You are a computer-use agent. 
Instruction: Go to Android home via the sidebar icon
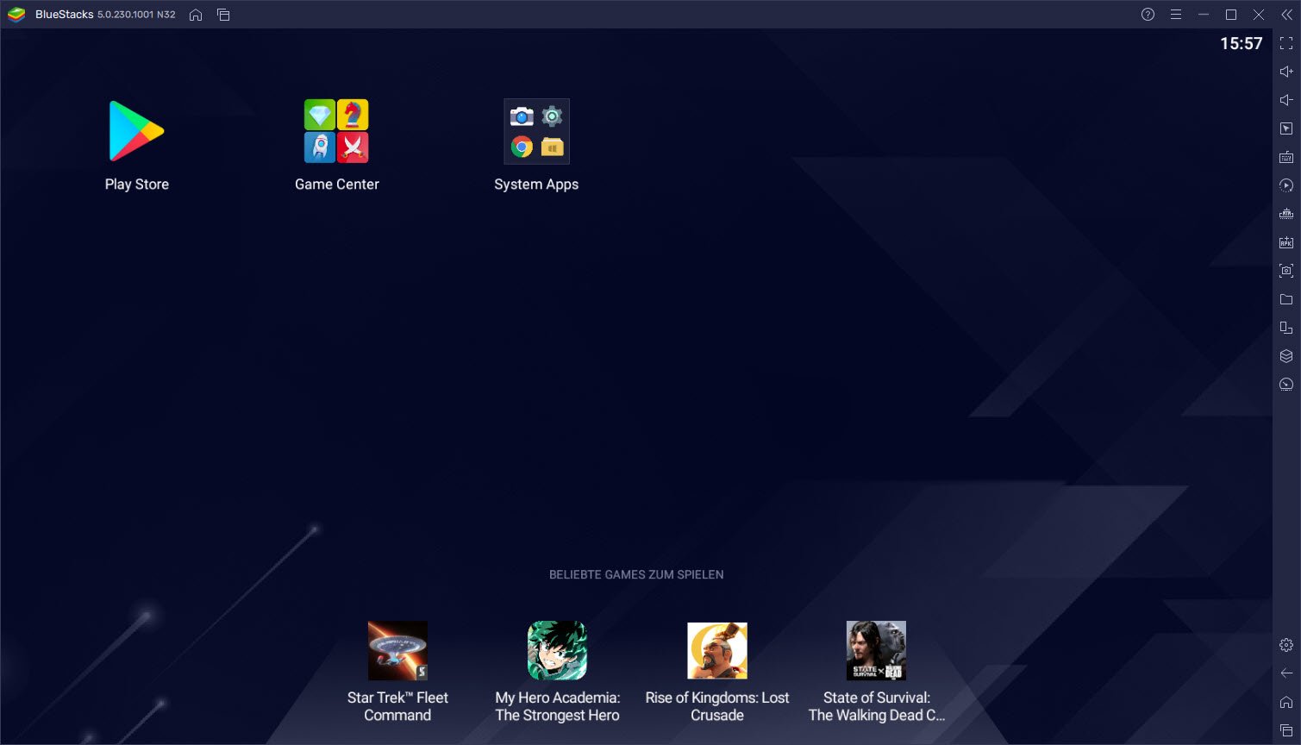[1286, 702]
